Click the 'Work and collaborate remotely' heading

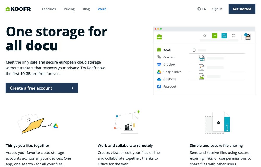pos(125,146)
